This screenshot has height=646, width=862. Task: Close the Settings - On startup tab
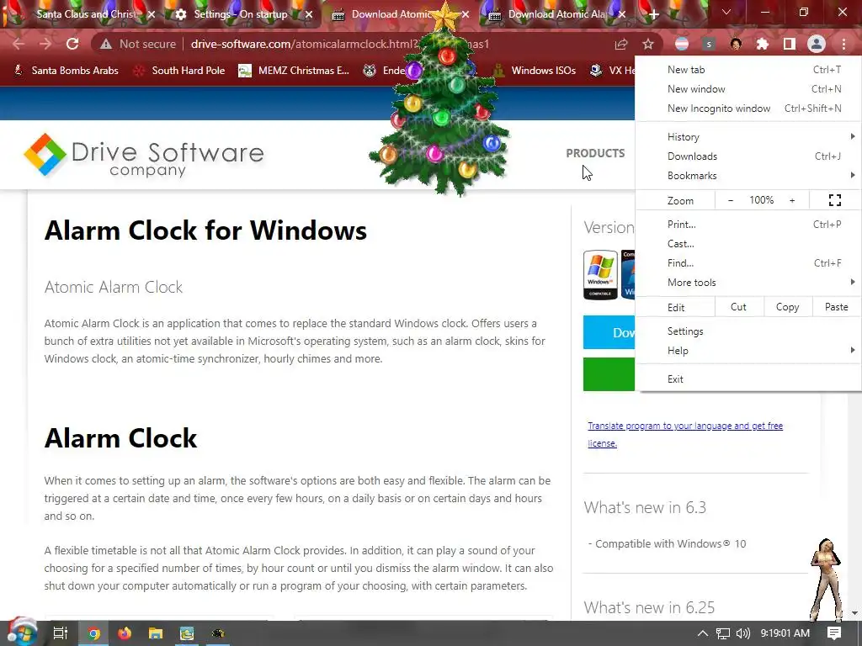(x=309, y=14)
